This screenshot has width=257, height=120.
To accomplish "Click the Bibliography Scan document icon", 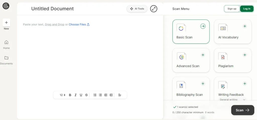I will 181,85.
